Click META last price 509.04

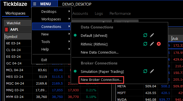click(151, 86)
